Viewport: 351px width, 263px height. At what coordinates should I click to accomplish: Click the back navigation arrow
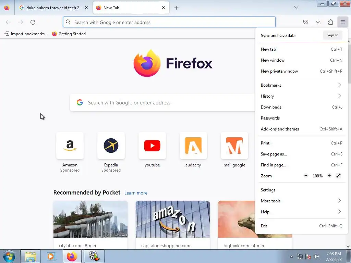[8, 22]
